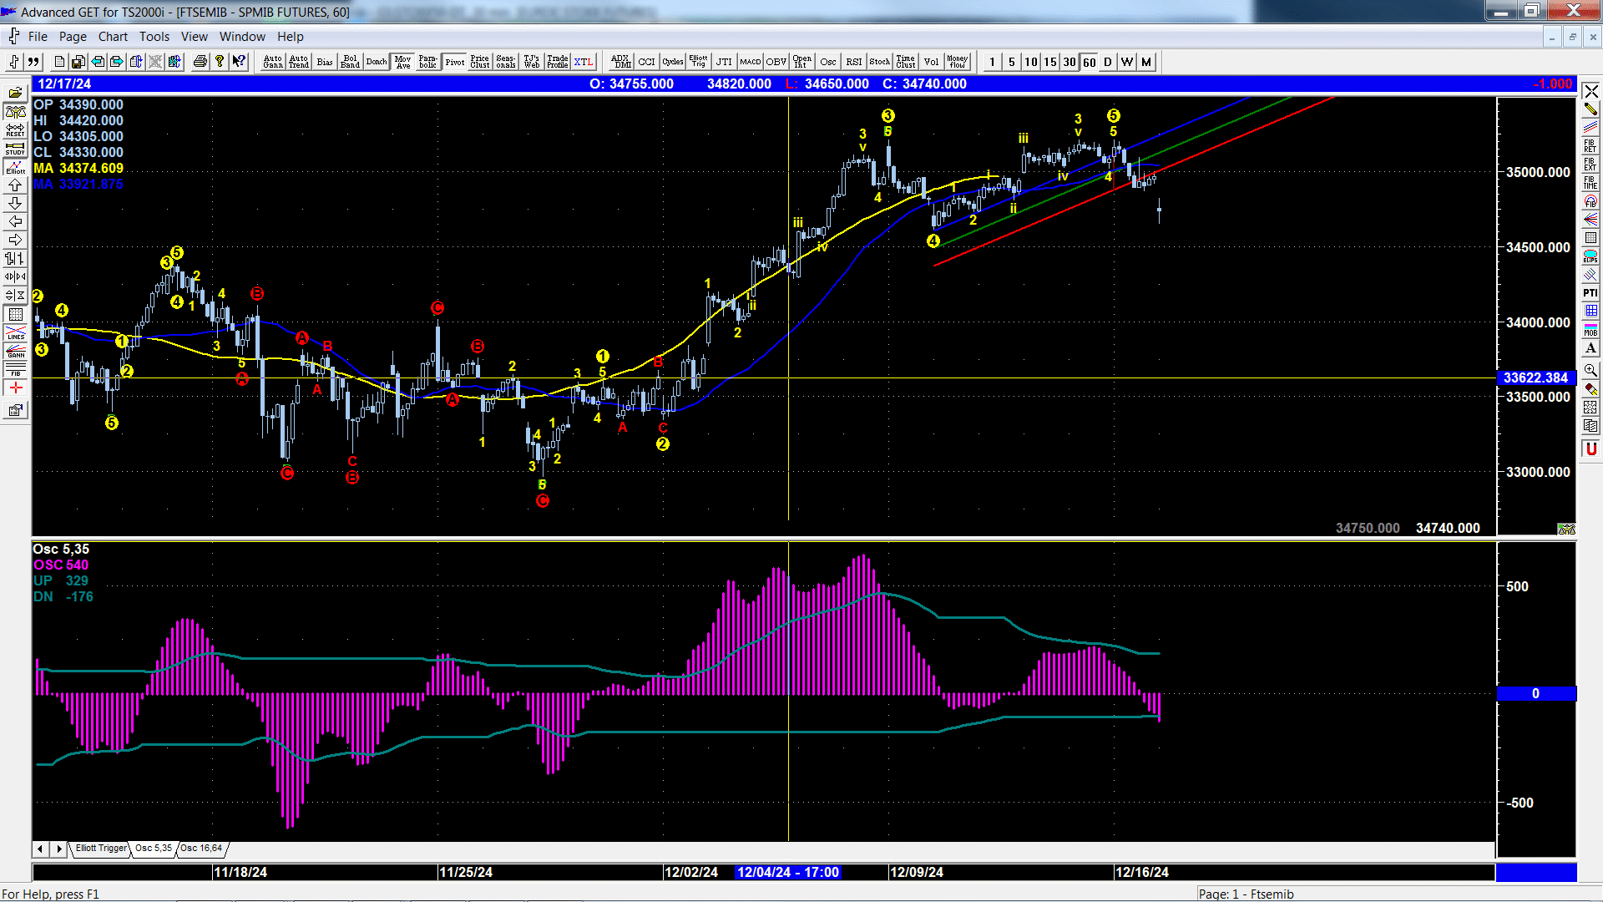Toggle the Bol Band study button
Image resolution: width=1603 pixels, height=902 pixels.
pos(350,62)
